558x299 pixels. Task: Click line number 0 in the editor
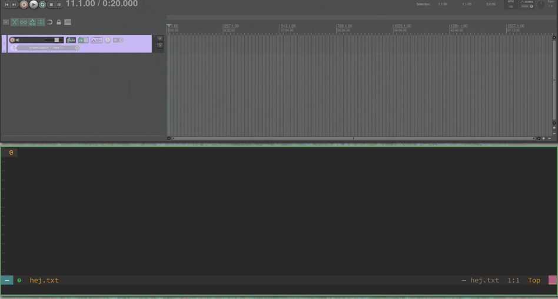click(11, 152)
